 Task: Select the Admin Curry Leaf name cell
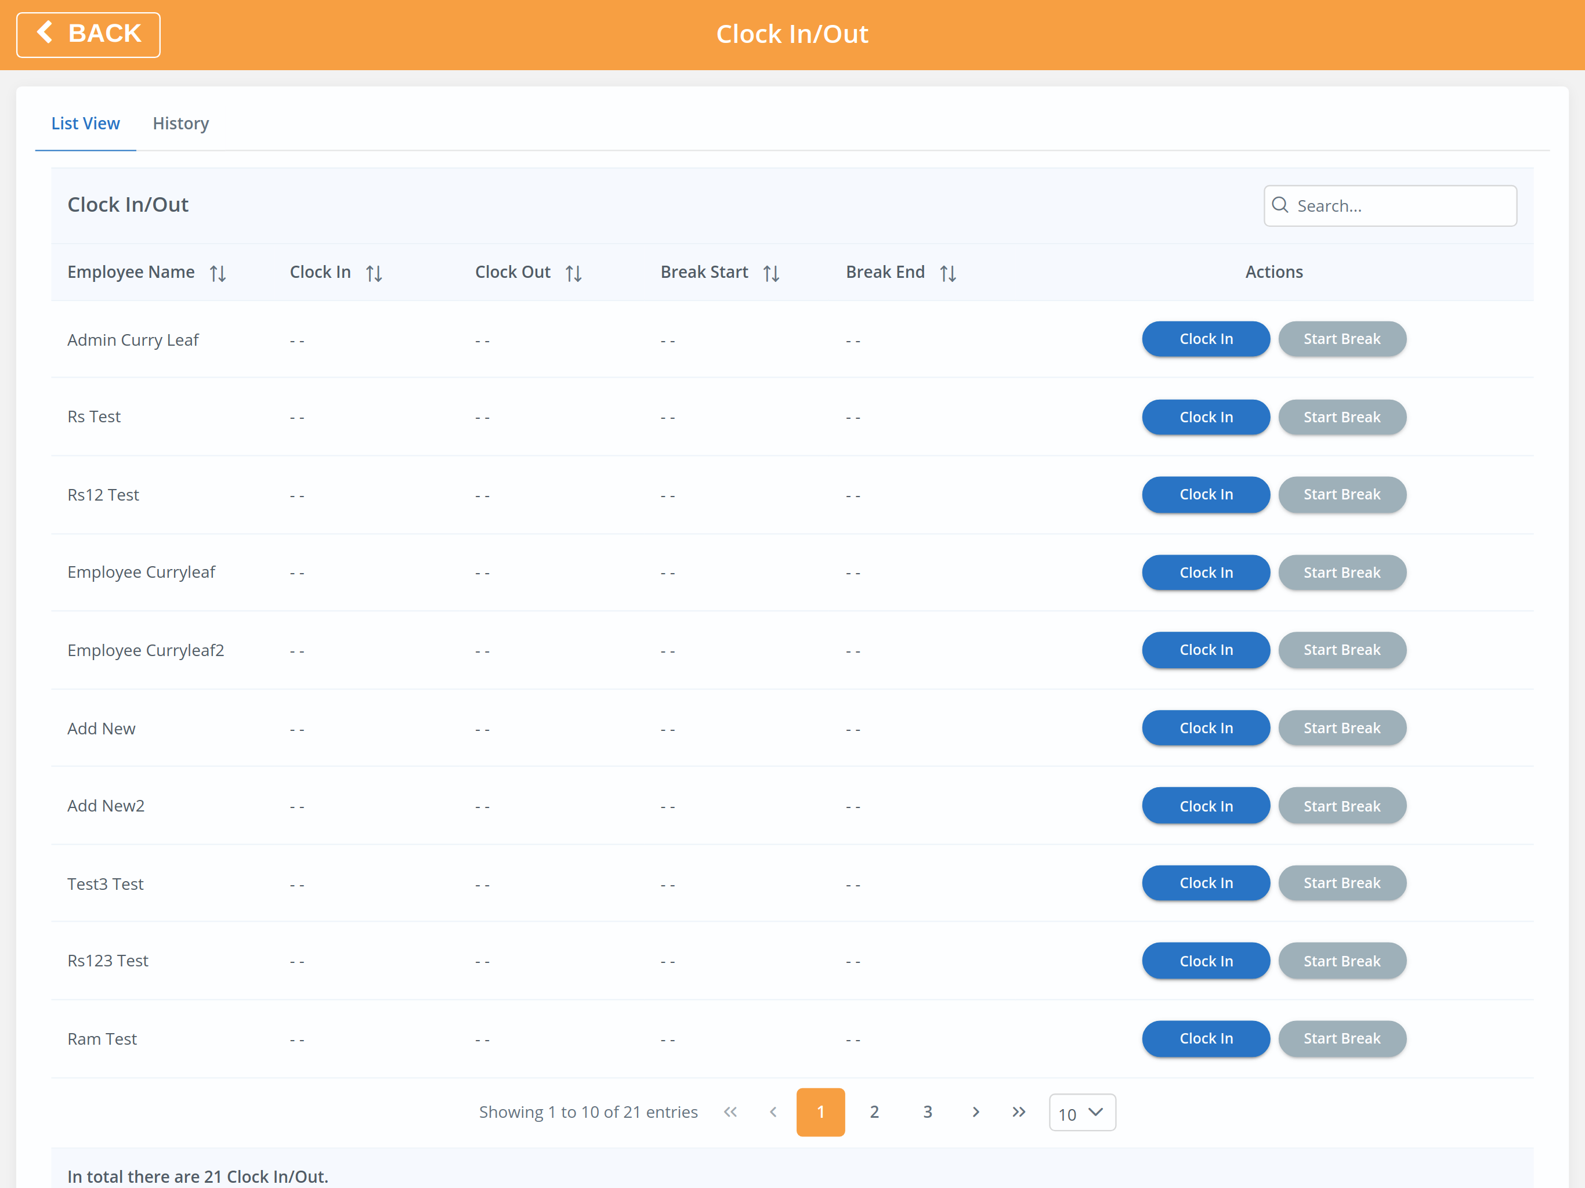(x=133, y=339)
